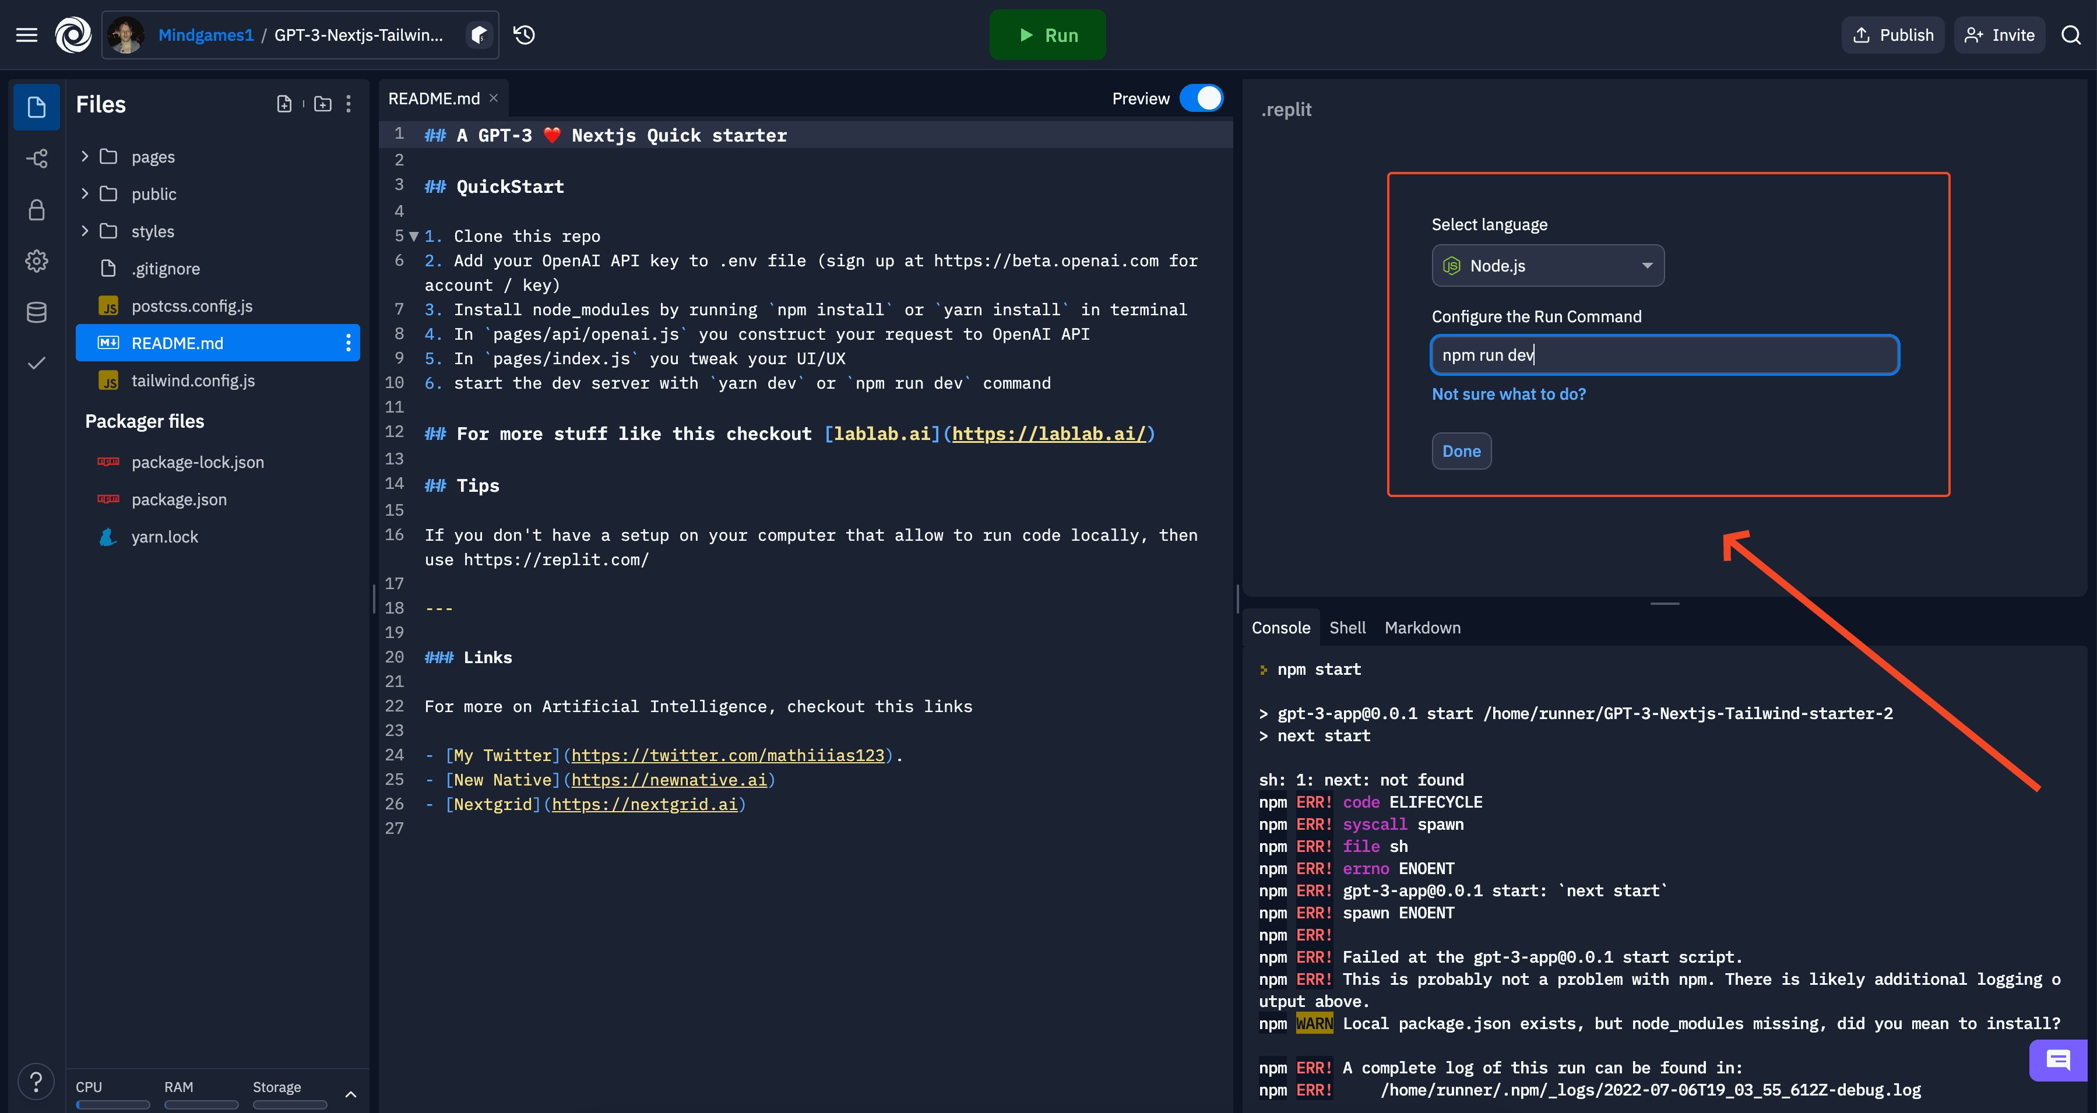This screenshot has width=2097, height=1113.
Task: Click the RAM usage bar
Action: pos(201,1105)
